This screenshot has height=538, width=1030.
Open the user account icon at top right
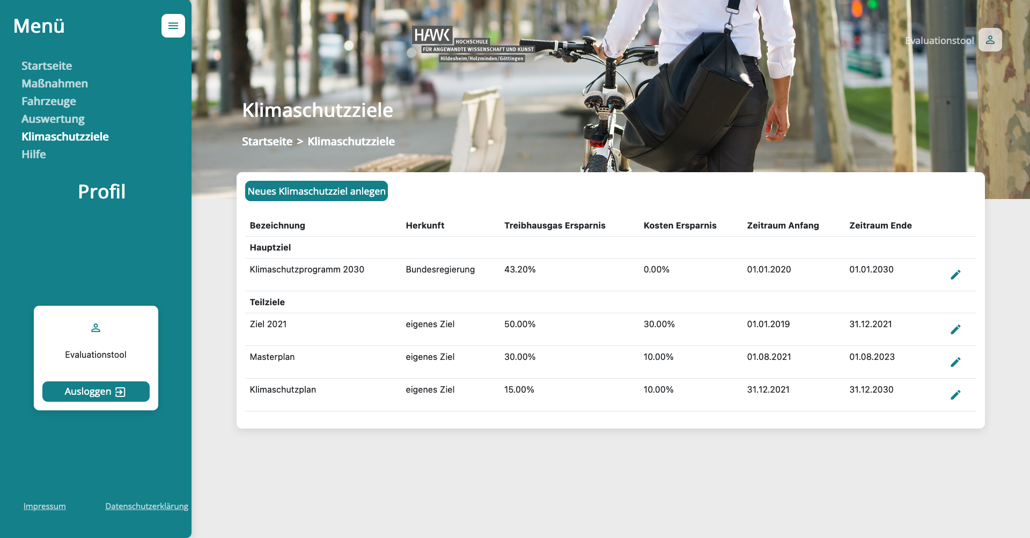point(990,40)
